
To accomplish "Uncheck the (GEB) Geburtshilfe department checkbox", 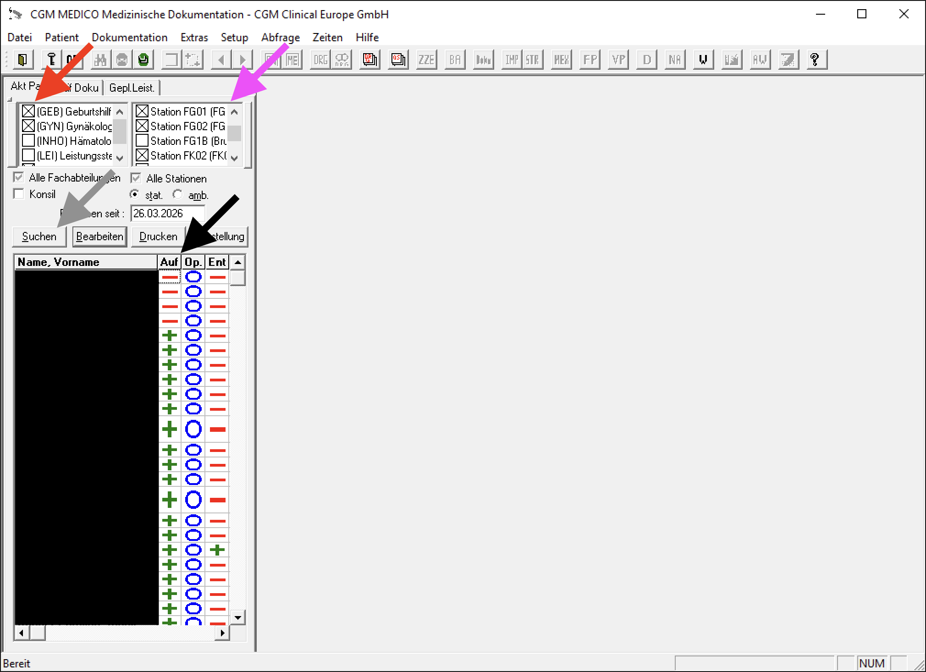I will pyautogui.click(x=28, y=111).
